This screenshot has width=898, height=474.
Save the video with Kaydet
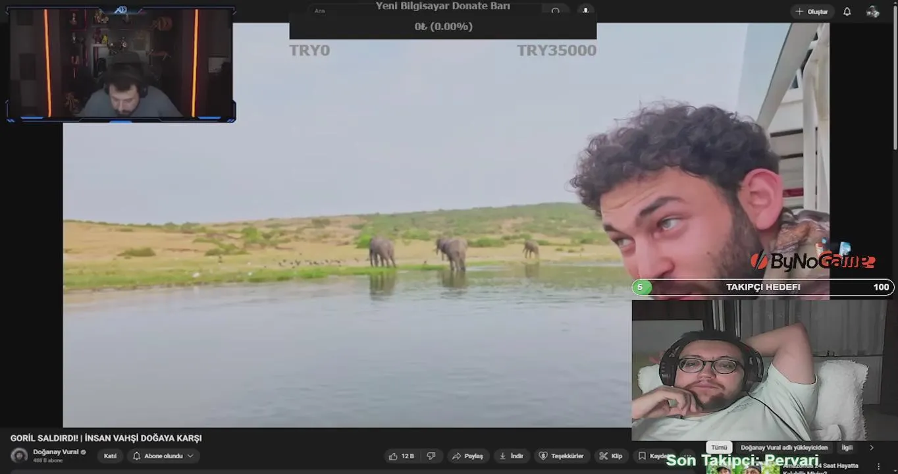click(652, 456)
